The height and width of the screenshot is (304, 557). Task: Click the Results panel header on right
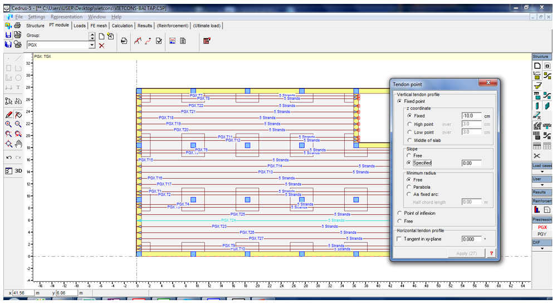click(542, 192)
